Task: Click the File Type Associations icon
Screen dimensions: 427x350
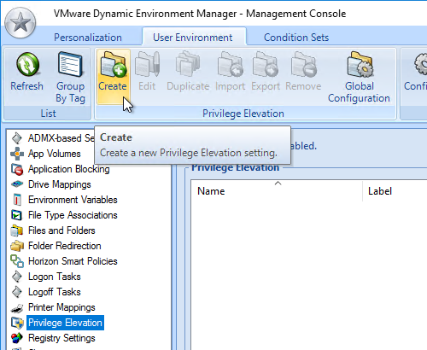Action: (16, 215)
